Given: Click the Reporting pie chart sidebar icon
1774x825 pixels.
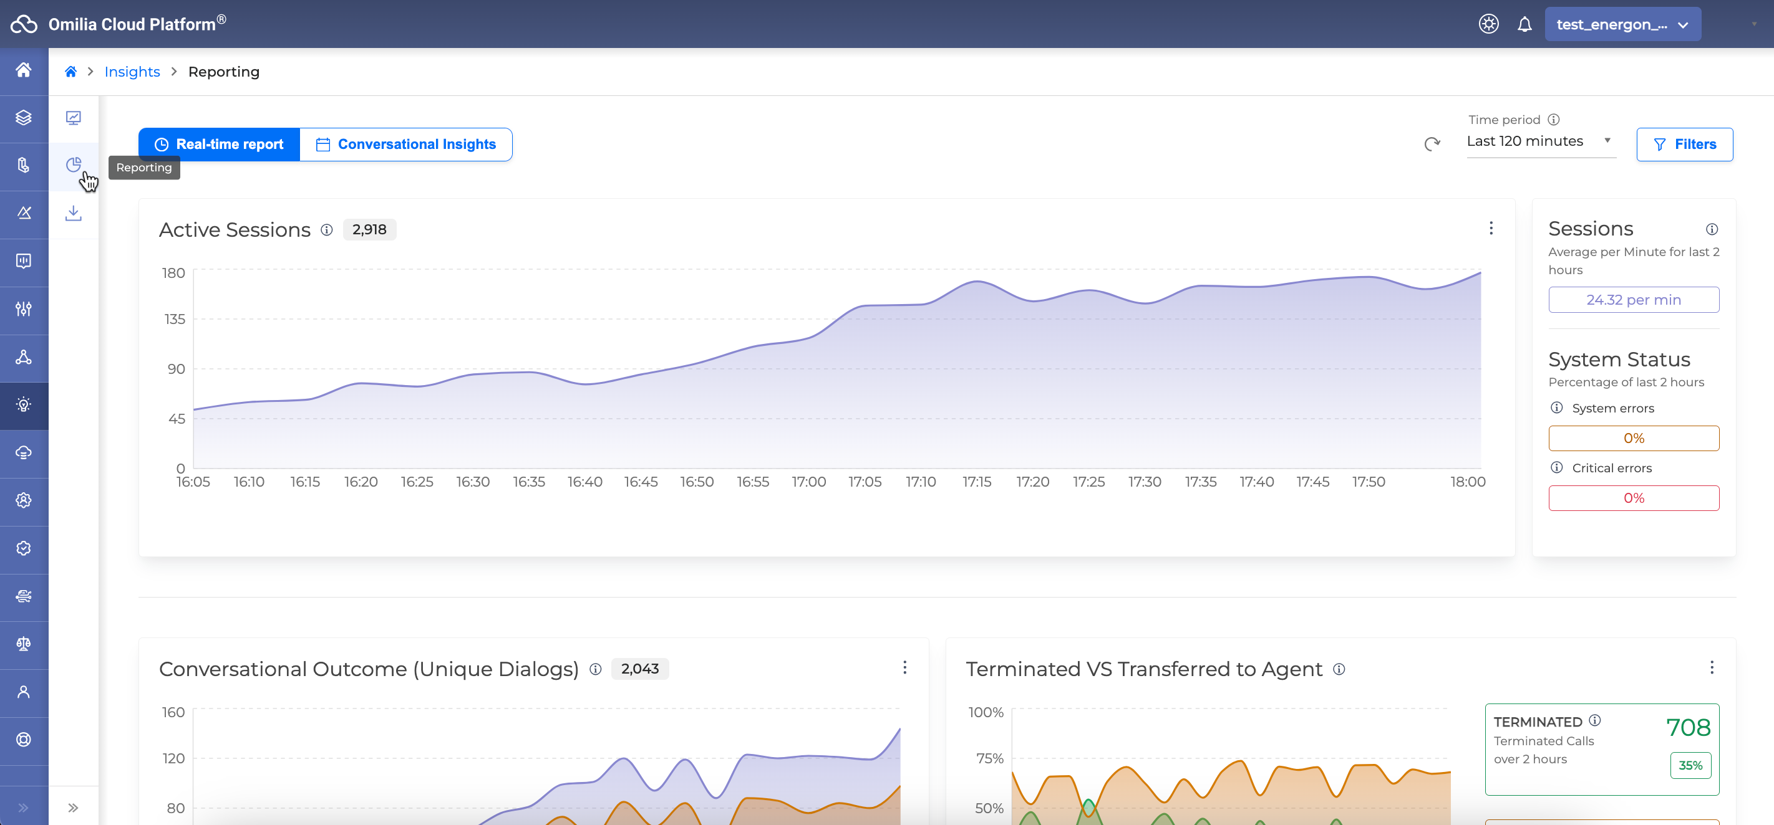Looking at the screenshot, I should tap(73, 165).
